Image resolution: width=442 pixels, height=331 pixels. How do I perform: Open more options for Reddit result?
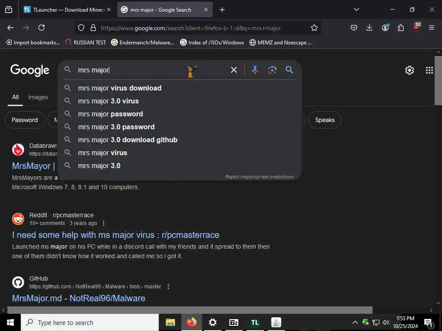point(104,223)
